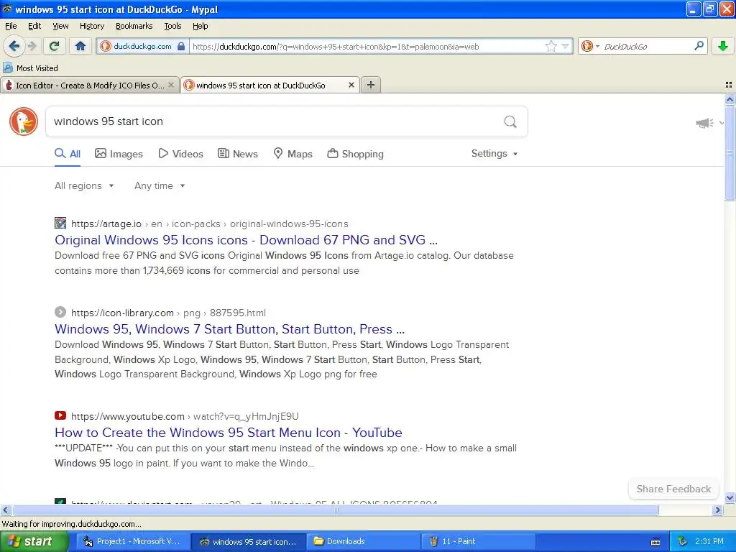This screenshot has width=736, height=552.
Task: Go back with the browser back arrow
Action: coord(14,46)
